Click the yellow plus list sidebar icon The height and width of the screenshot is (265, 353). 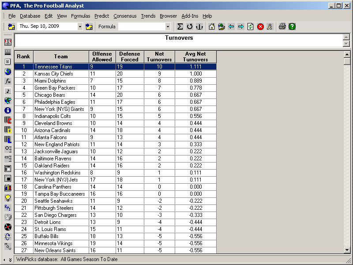click(8, 149)
